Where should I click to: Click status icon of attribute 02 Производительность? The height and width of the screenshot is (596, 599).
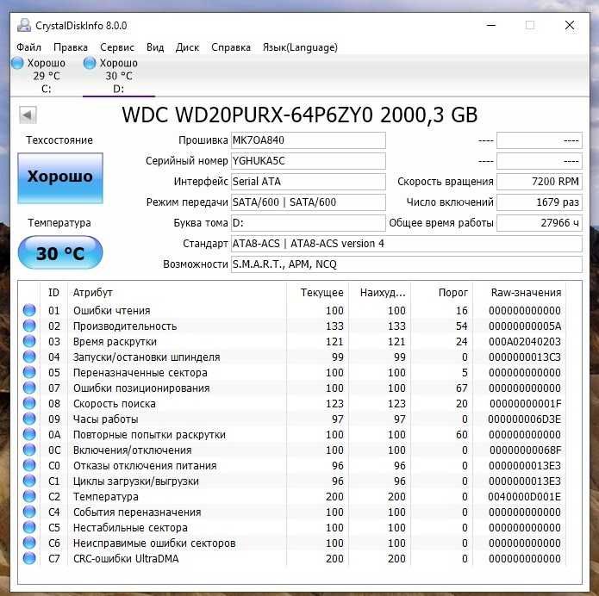click(x=29, y=326)
